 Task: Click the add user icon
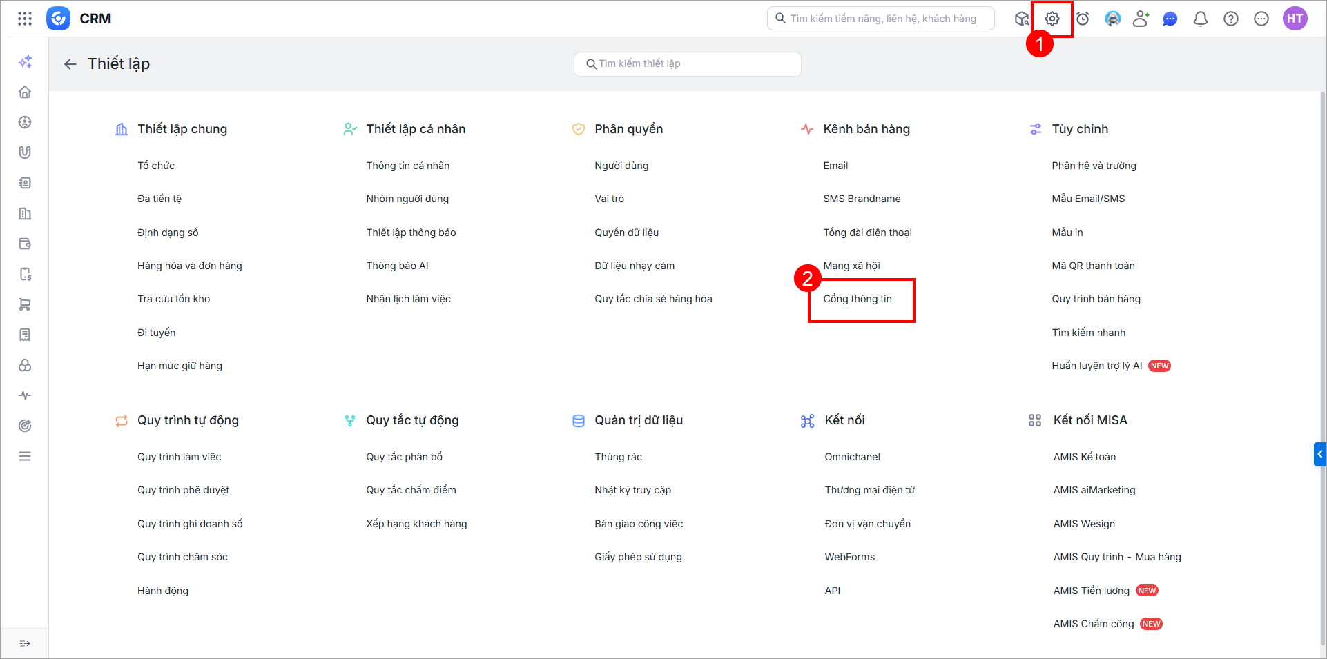(1141, 19)
